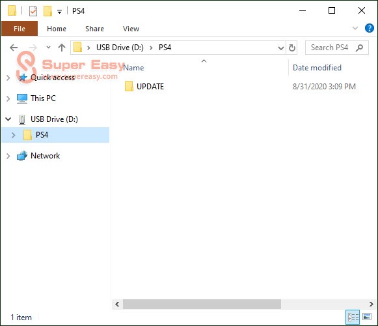Collapse the USB Drive (D:) tree node
Viewport: 378px width, 326px height.
8,119
